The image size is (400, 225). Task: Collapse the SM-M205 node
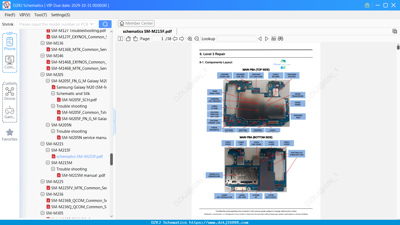43,74
